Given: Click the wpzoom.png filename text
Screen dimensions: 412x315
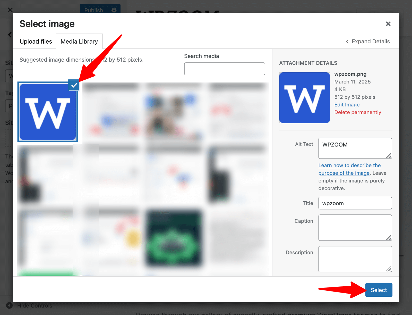Looking at the screenshot, I should point(350,74).
